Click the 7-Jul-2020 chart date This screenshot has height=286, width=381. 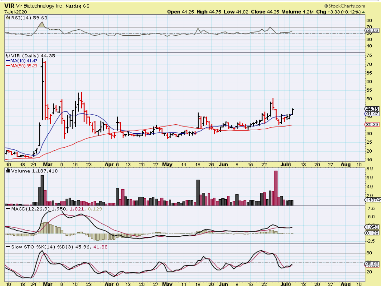(x=16, y=12)
